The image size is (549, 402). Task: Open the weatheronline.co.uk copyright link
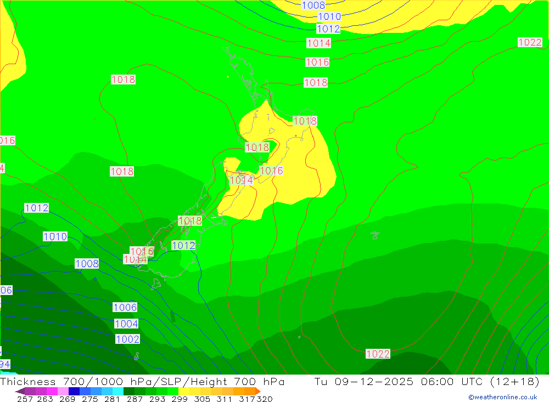point(503,397)
